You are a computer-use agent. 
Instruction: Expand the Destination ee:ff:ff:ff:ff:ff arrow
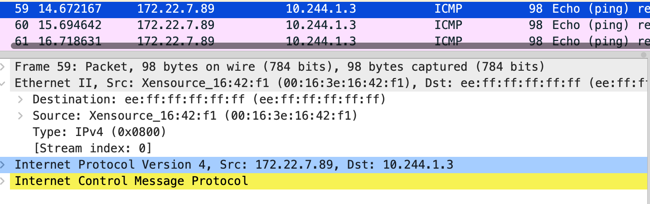(20, 100)
